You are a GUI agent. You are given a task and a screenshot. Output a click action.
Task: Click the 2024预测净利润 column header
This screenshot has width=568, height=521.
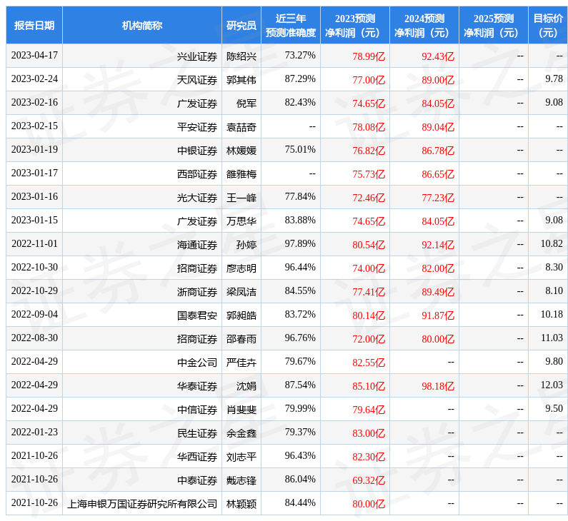[x=424, y=25]
